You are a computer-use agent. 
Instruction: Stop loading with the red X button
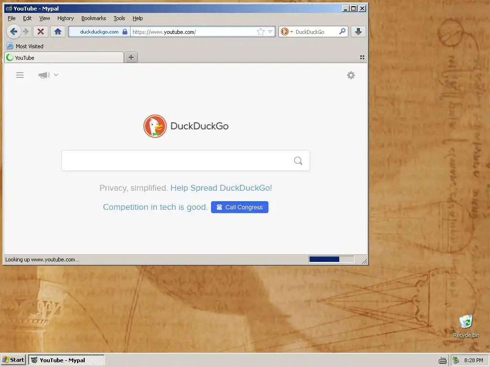pyautogui.click(x=41, y=32)
